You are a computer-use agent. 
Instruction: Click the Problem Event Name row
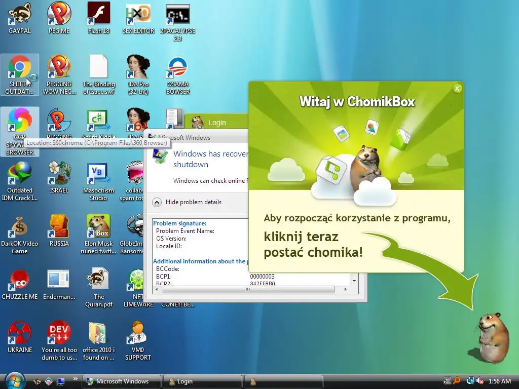185,231
